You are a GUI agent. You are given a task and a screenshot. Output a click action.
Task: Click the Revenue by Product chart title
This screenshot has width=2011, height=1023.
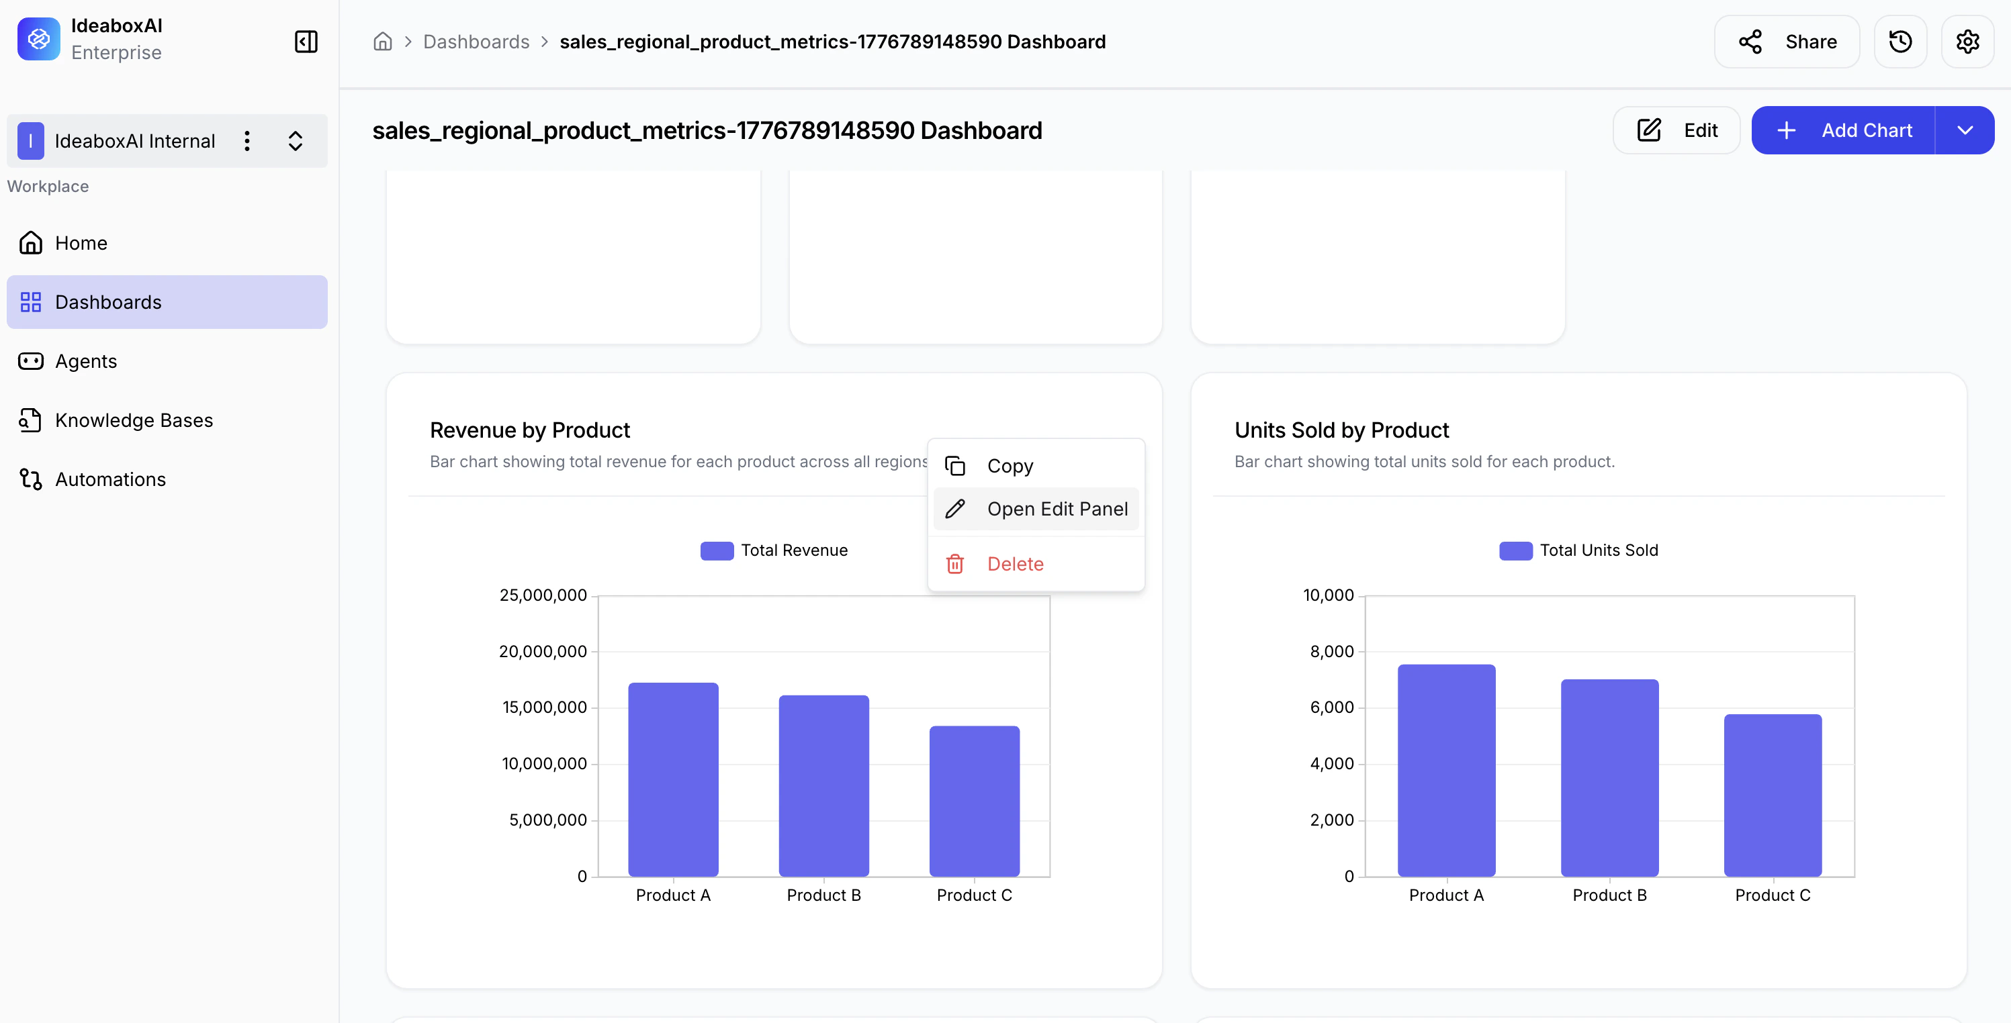[x=530, y=430]
